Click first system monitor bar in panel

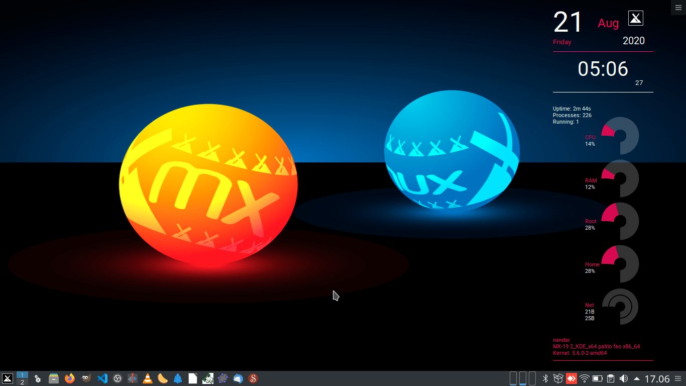coord(513,378)
